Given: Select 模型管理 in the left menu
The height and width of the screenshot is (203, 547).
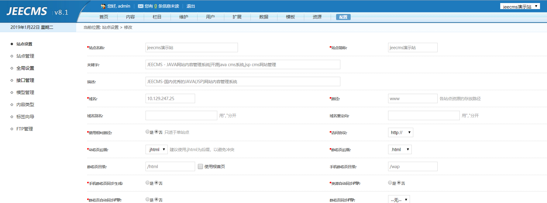Looking at the screenshot, I should point(25,93).
